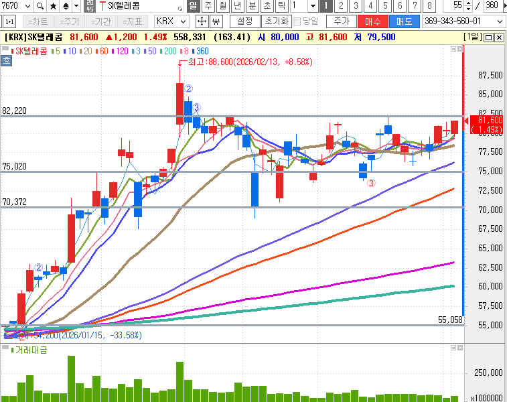Select the 년 (yearly) period tab
507x402 pixels.
click(x=238, y=6)
